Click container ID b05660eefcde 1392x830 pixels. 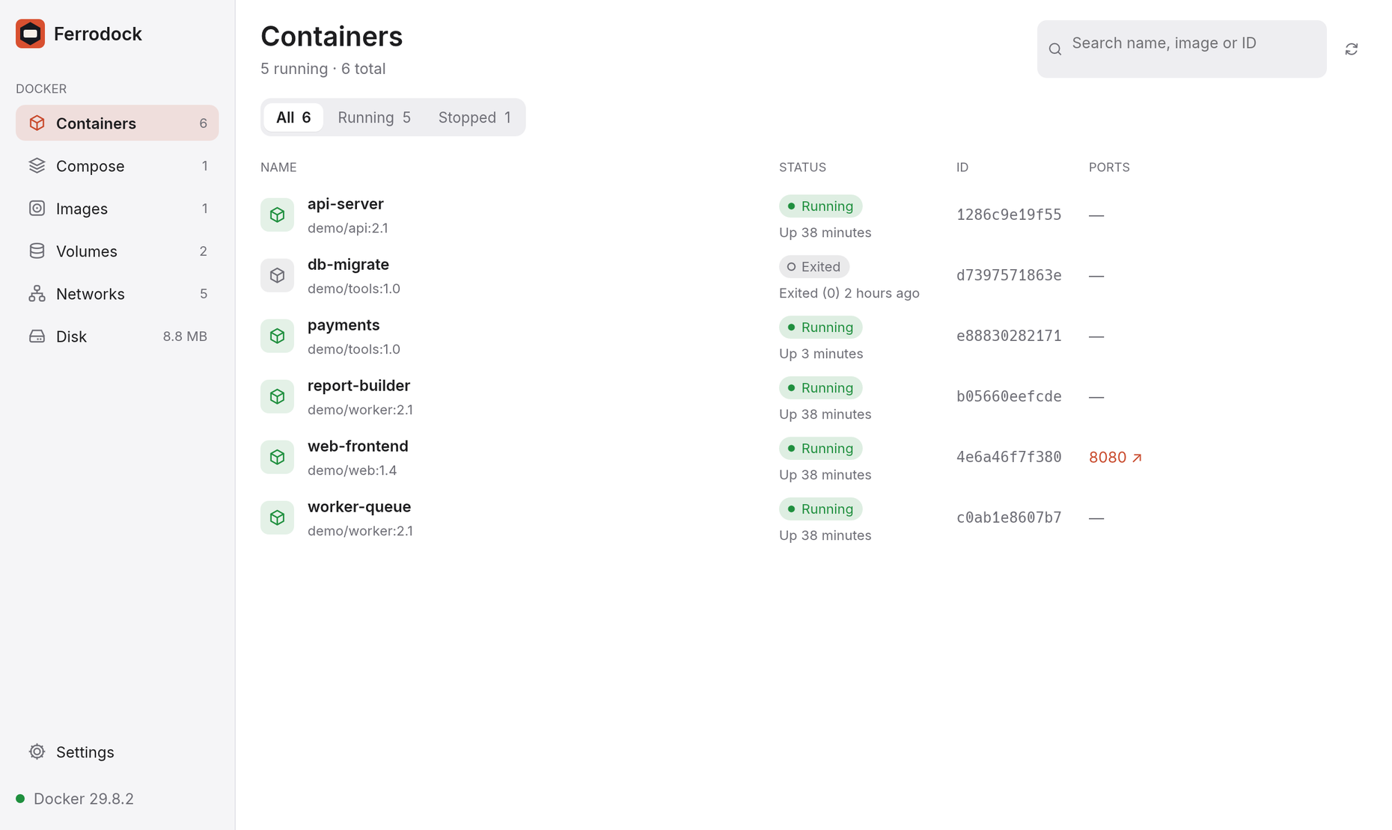(1009, 397)
